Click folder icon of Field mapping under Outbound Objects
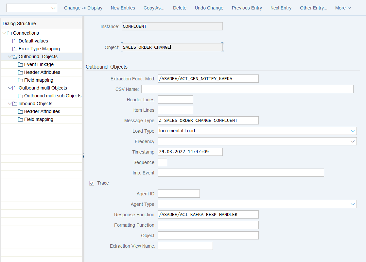Screen dimensions: 366x262 tap(21, 80)
